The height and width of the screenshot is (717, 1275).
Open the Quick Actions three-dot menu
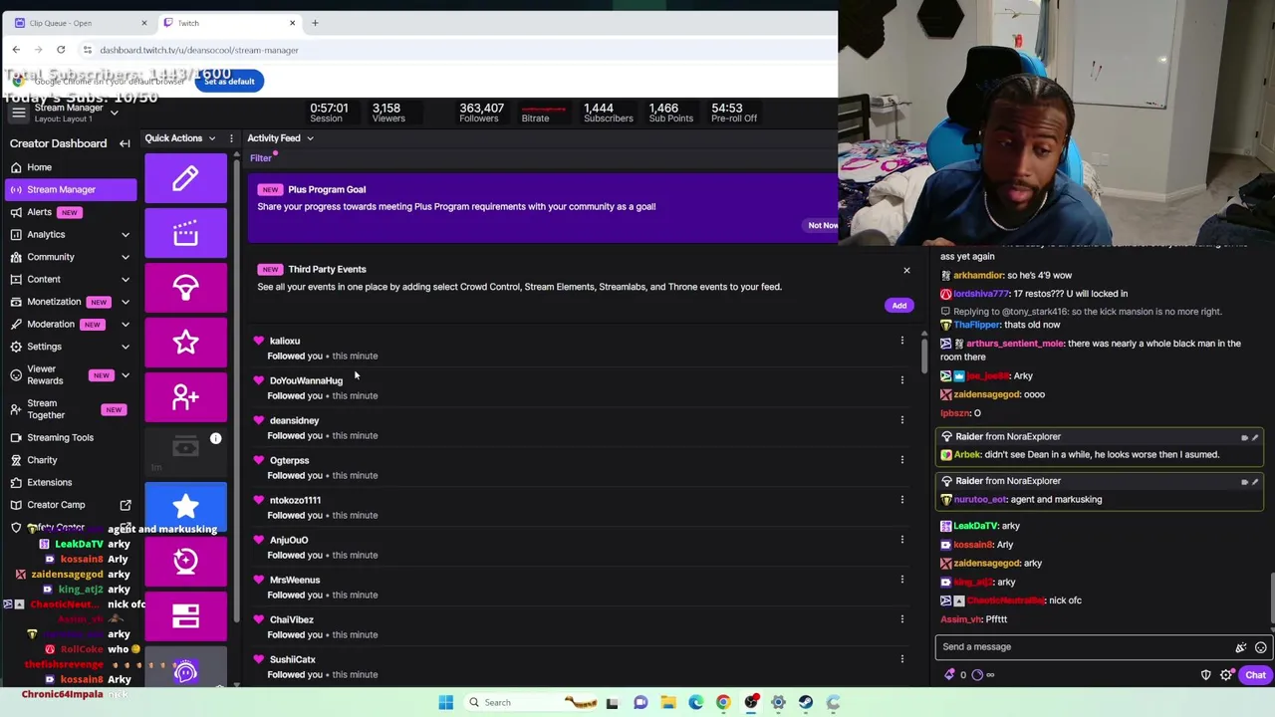[231, 138]
